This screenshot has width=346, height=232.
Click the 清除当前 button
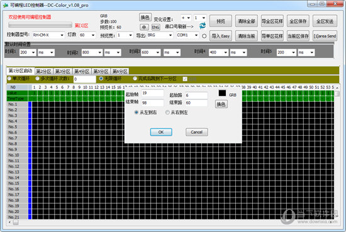click(247, 36)
